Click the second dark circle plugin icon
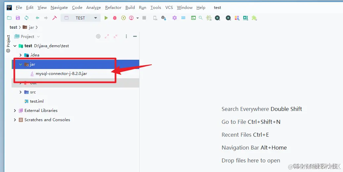The height and width of the screenshot is (172, 343). [228, 18]
